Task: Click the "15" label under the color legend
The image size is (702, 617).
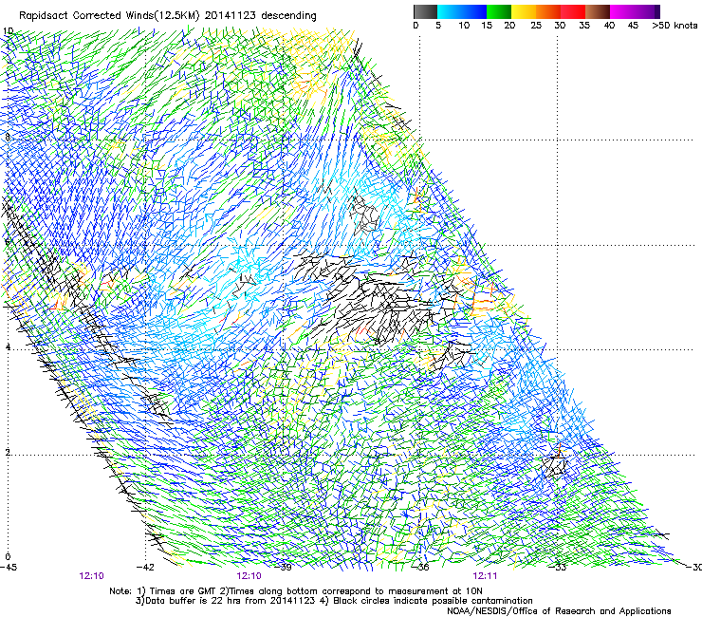Action: point(487,26)
